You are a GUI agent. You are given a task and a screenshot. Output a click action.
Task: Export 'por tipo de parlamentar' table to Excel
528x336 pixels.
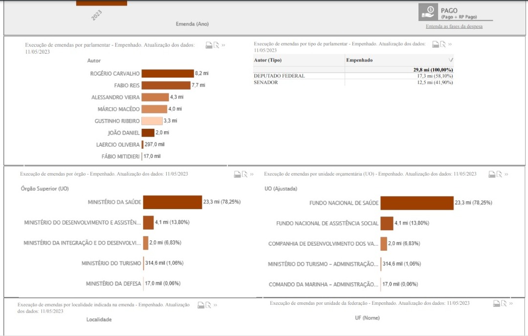tap(442, 44)
